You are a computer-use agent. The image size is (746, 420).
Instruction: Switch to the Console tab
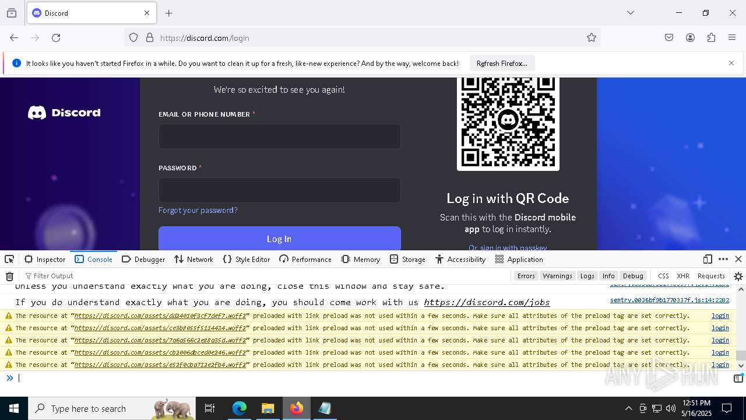[x=94, y=260]
